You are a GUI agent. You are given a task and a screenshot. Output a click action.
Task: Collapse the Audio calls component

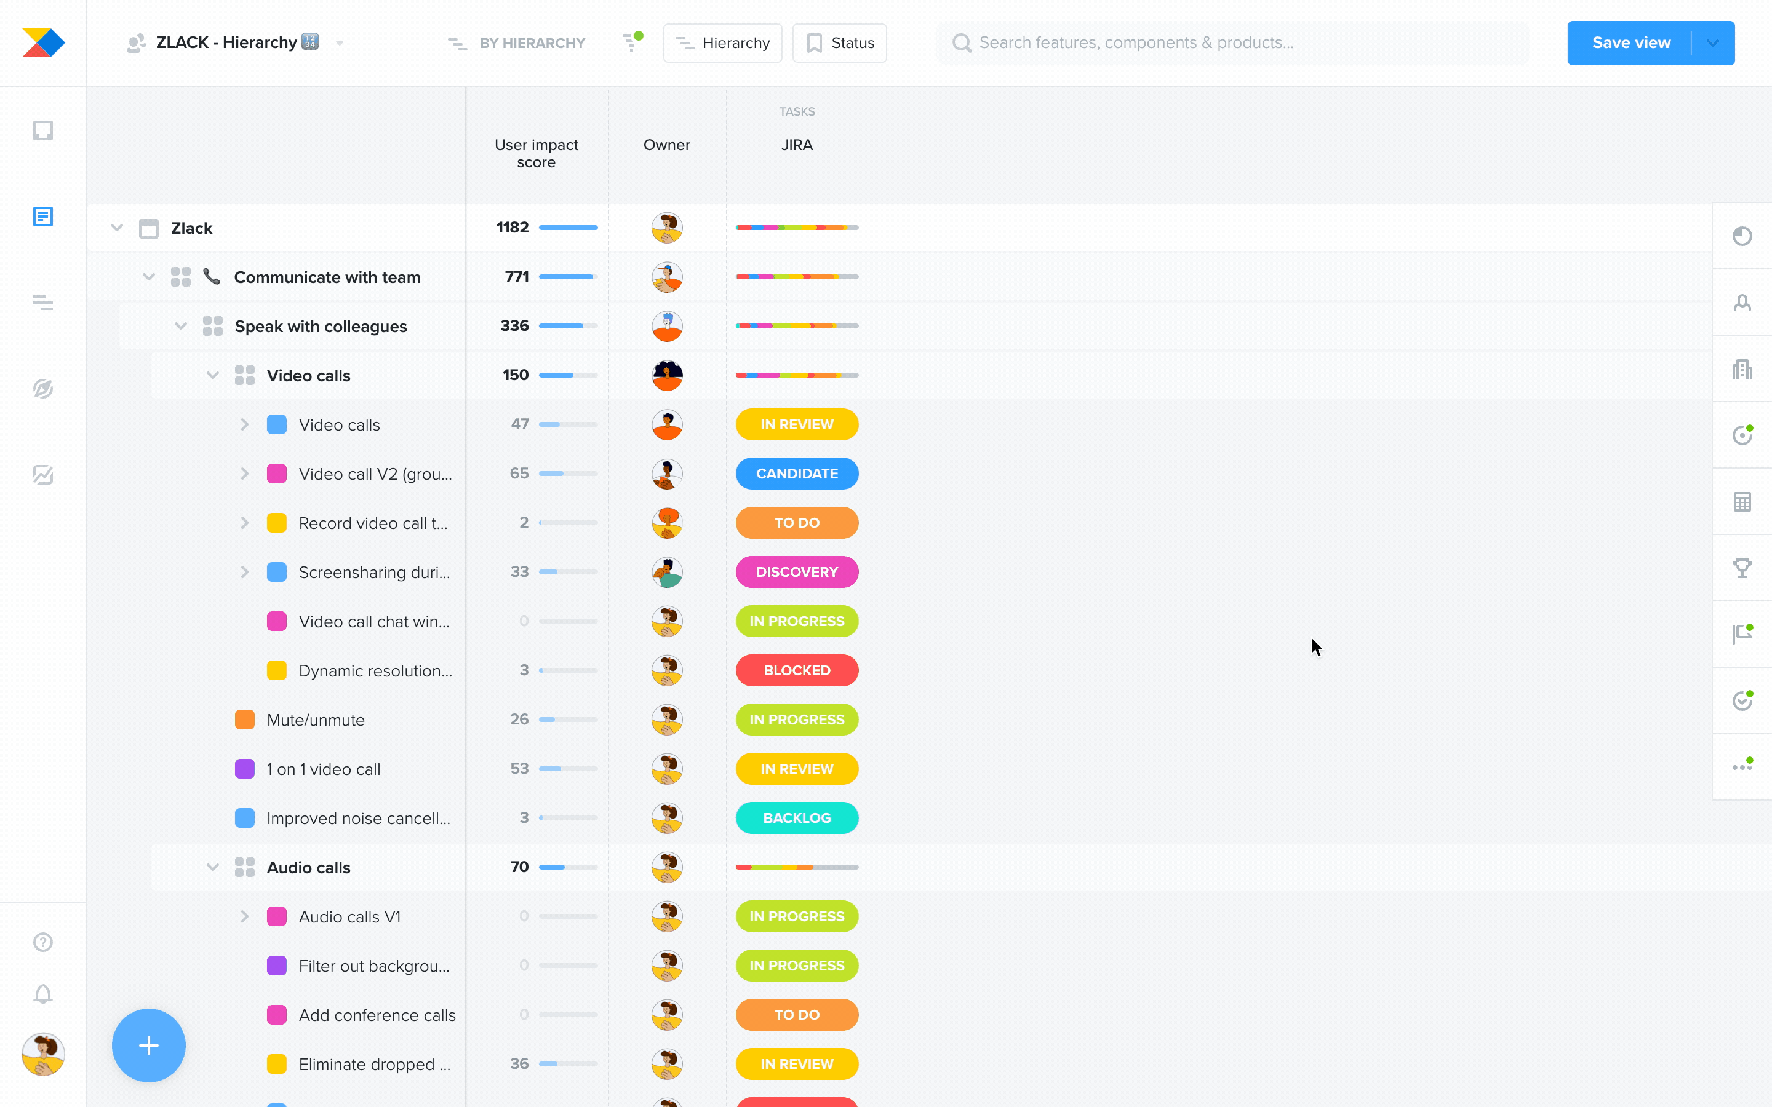pyautogui.click(x=212, y=867)
